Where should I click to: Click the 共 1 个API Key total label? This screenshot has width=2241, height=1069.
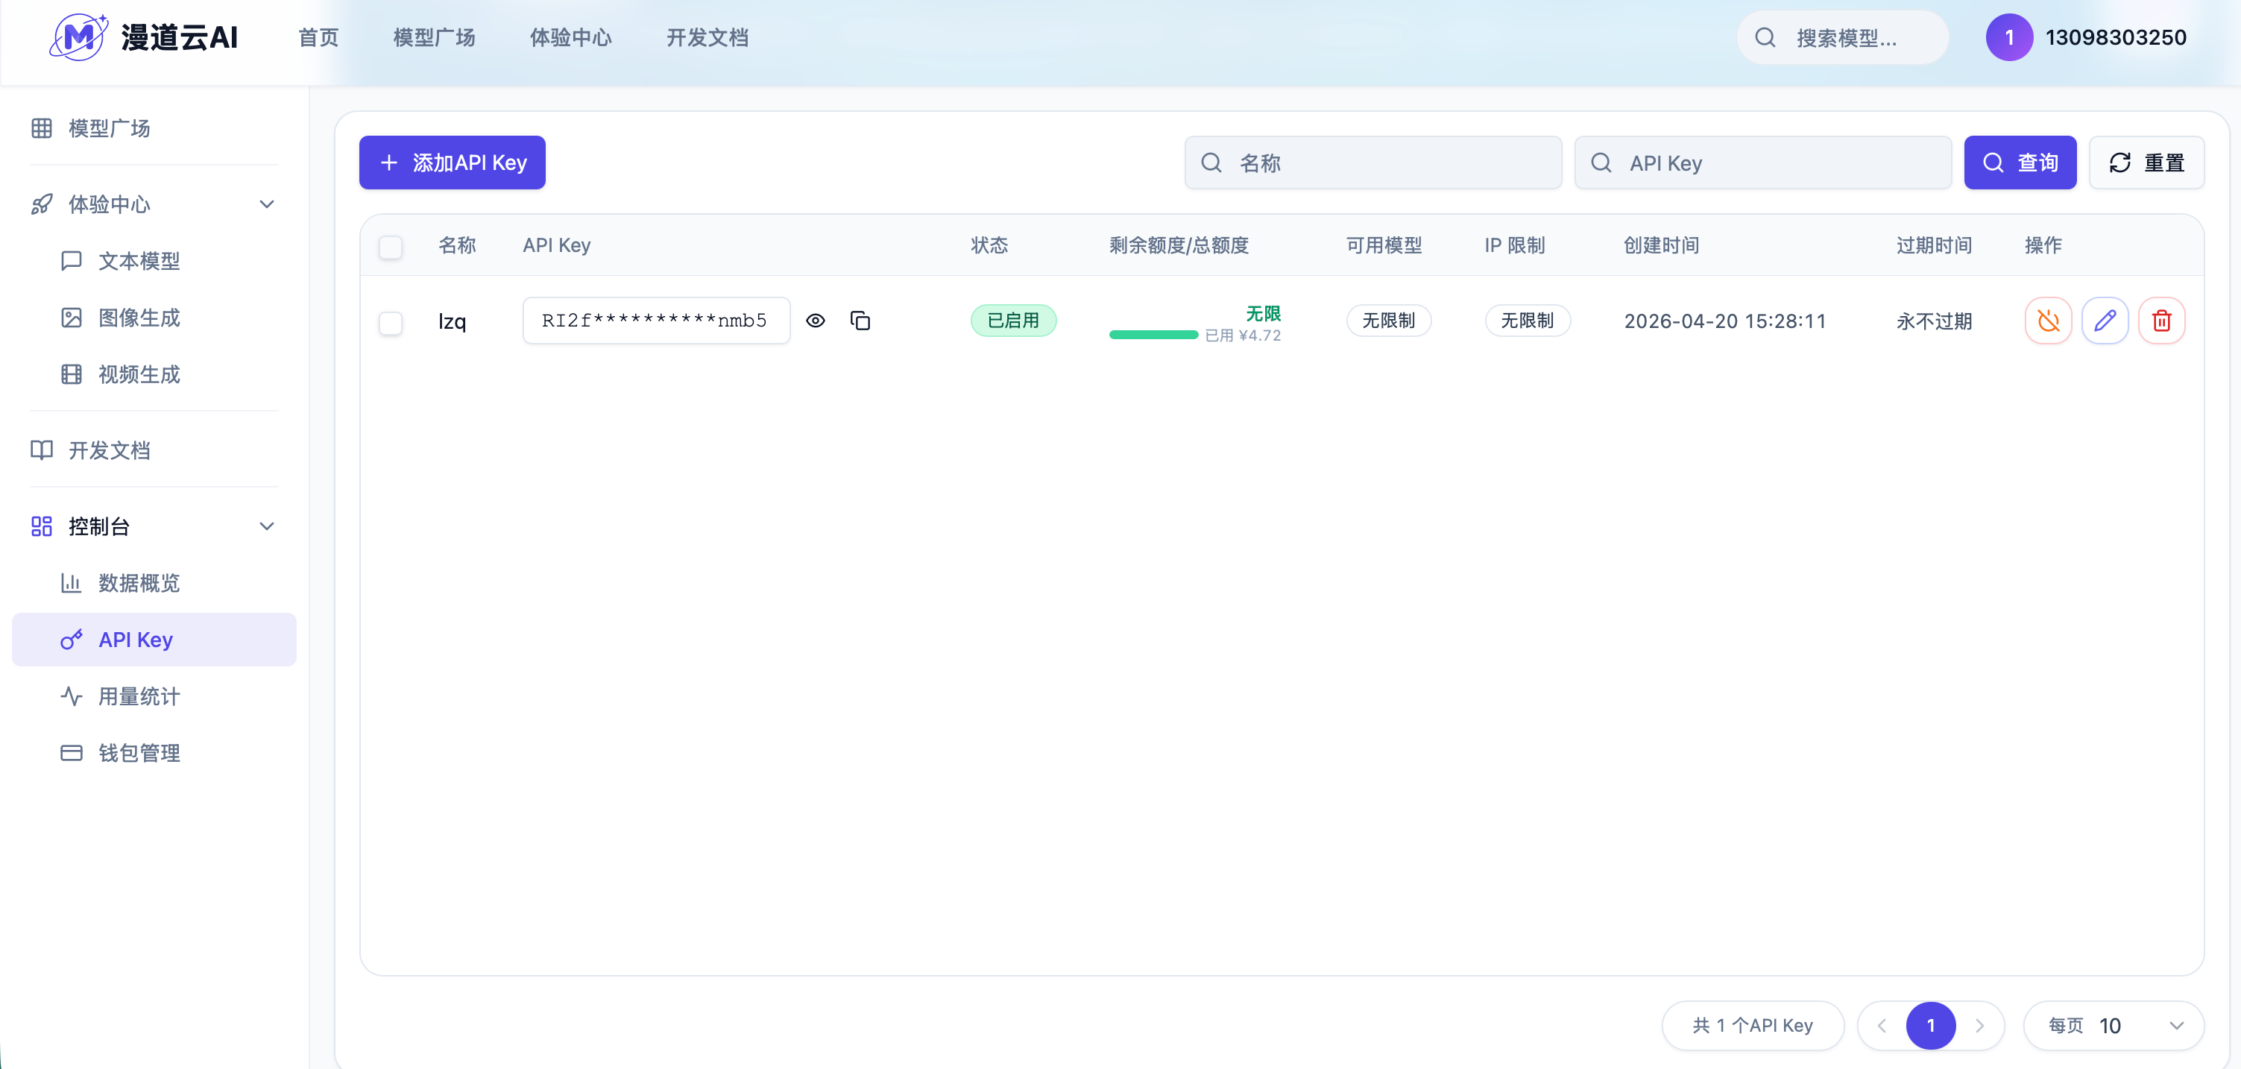(1753, 1026)
